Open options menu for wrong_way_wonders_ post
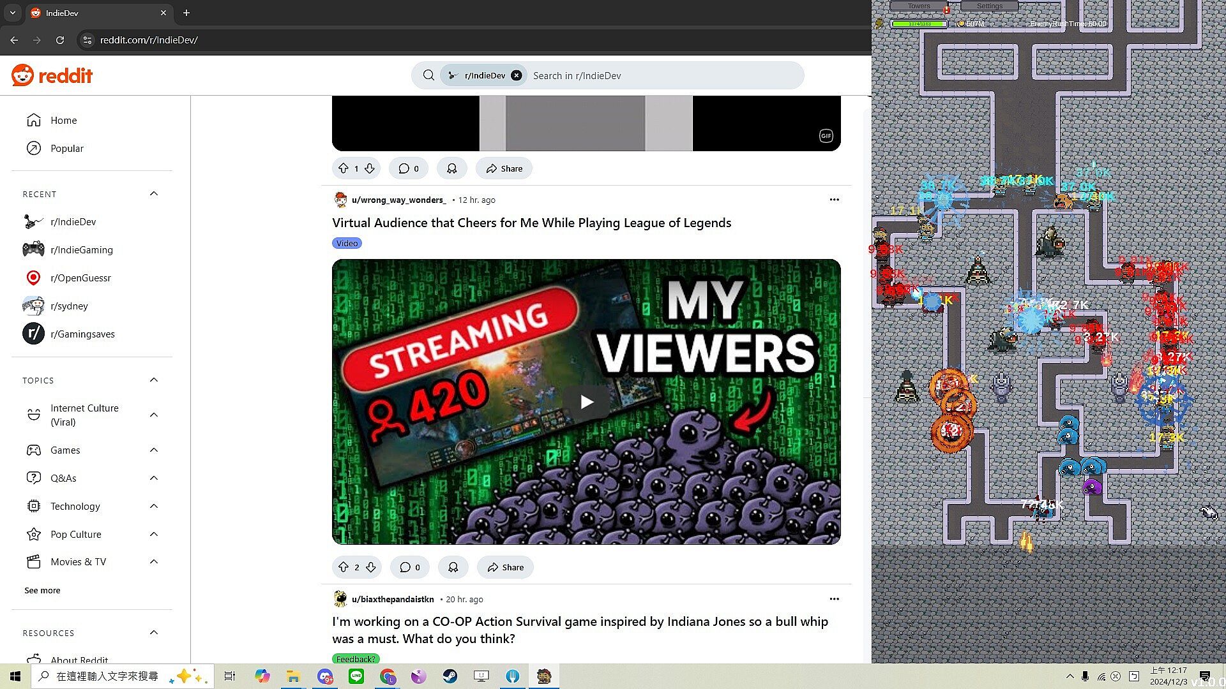The height and width of the screenshot is (689, 1226). coord(834,200)
